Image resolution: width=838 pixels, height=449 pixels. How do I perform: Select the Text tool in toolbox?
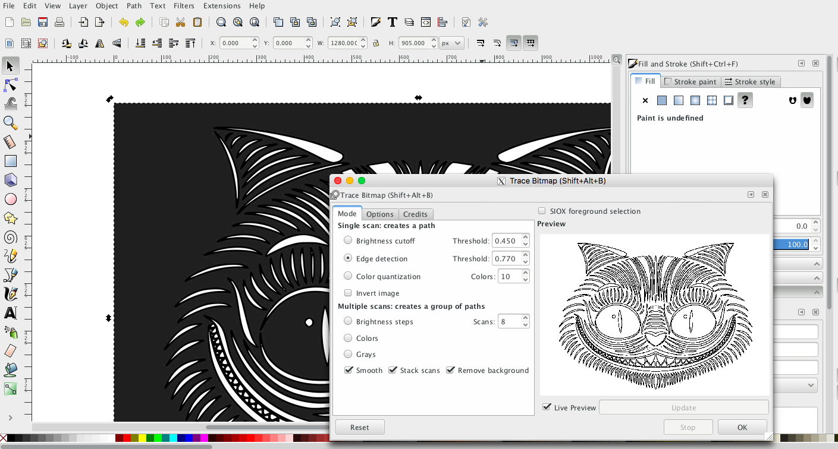click(10, 313)
